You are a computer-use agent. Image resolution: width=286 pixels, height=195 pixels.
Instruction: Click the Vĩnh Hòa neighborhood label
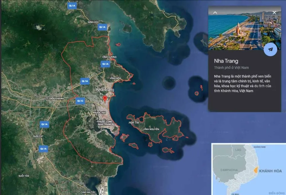coord(115,78)
